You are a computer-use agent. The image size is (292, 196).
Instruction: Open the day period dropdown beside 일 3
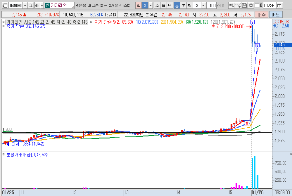[151, 6]
